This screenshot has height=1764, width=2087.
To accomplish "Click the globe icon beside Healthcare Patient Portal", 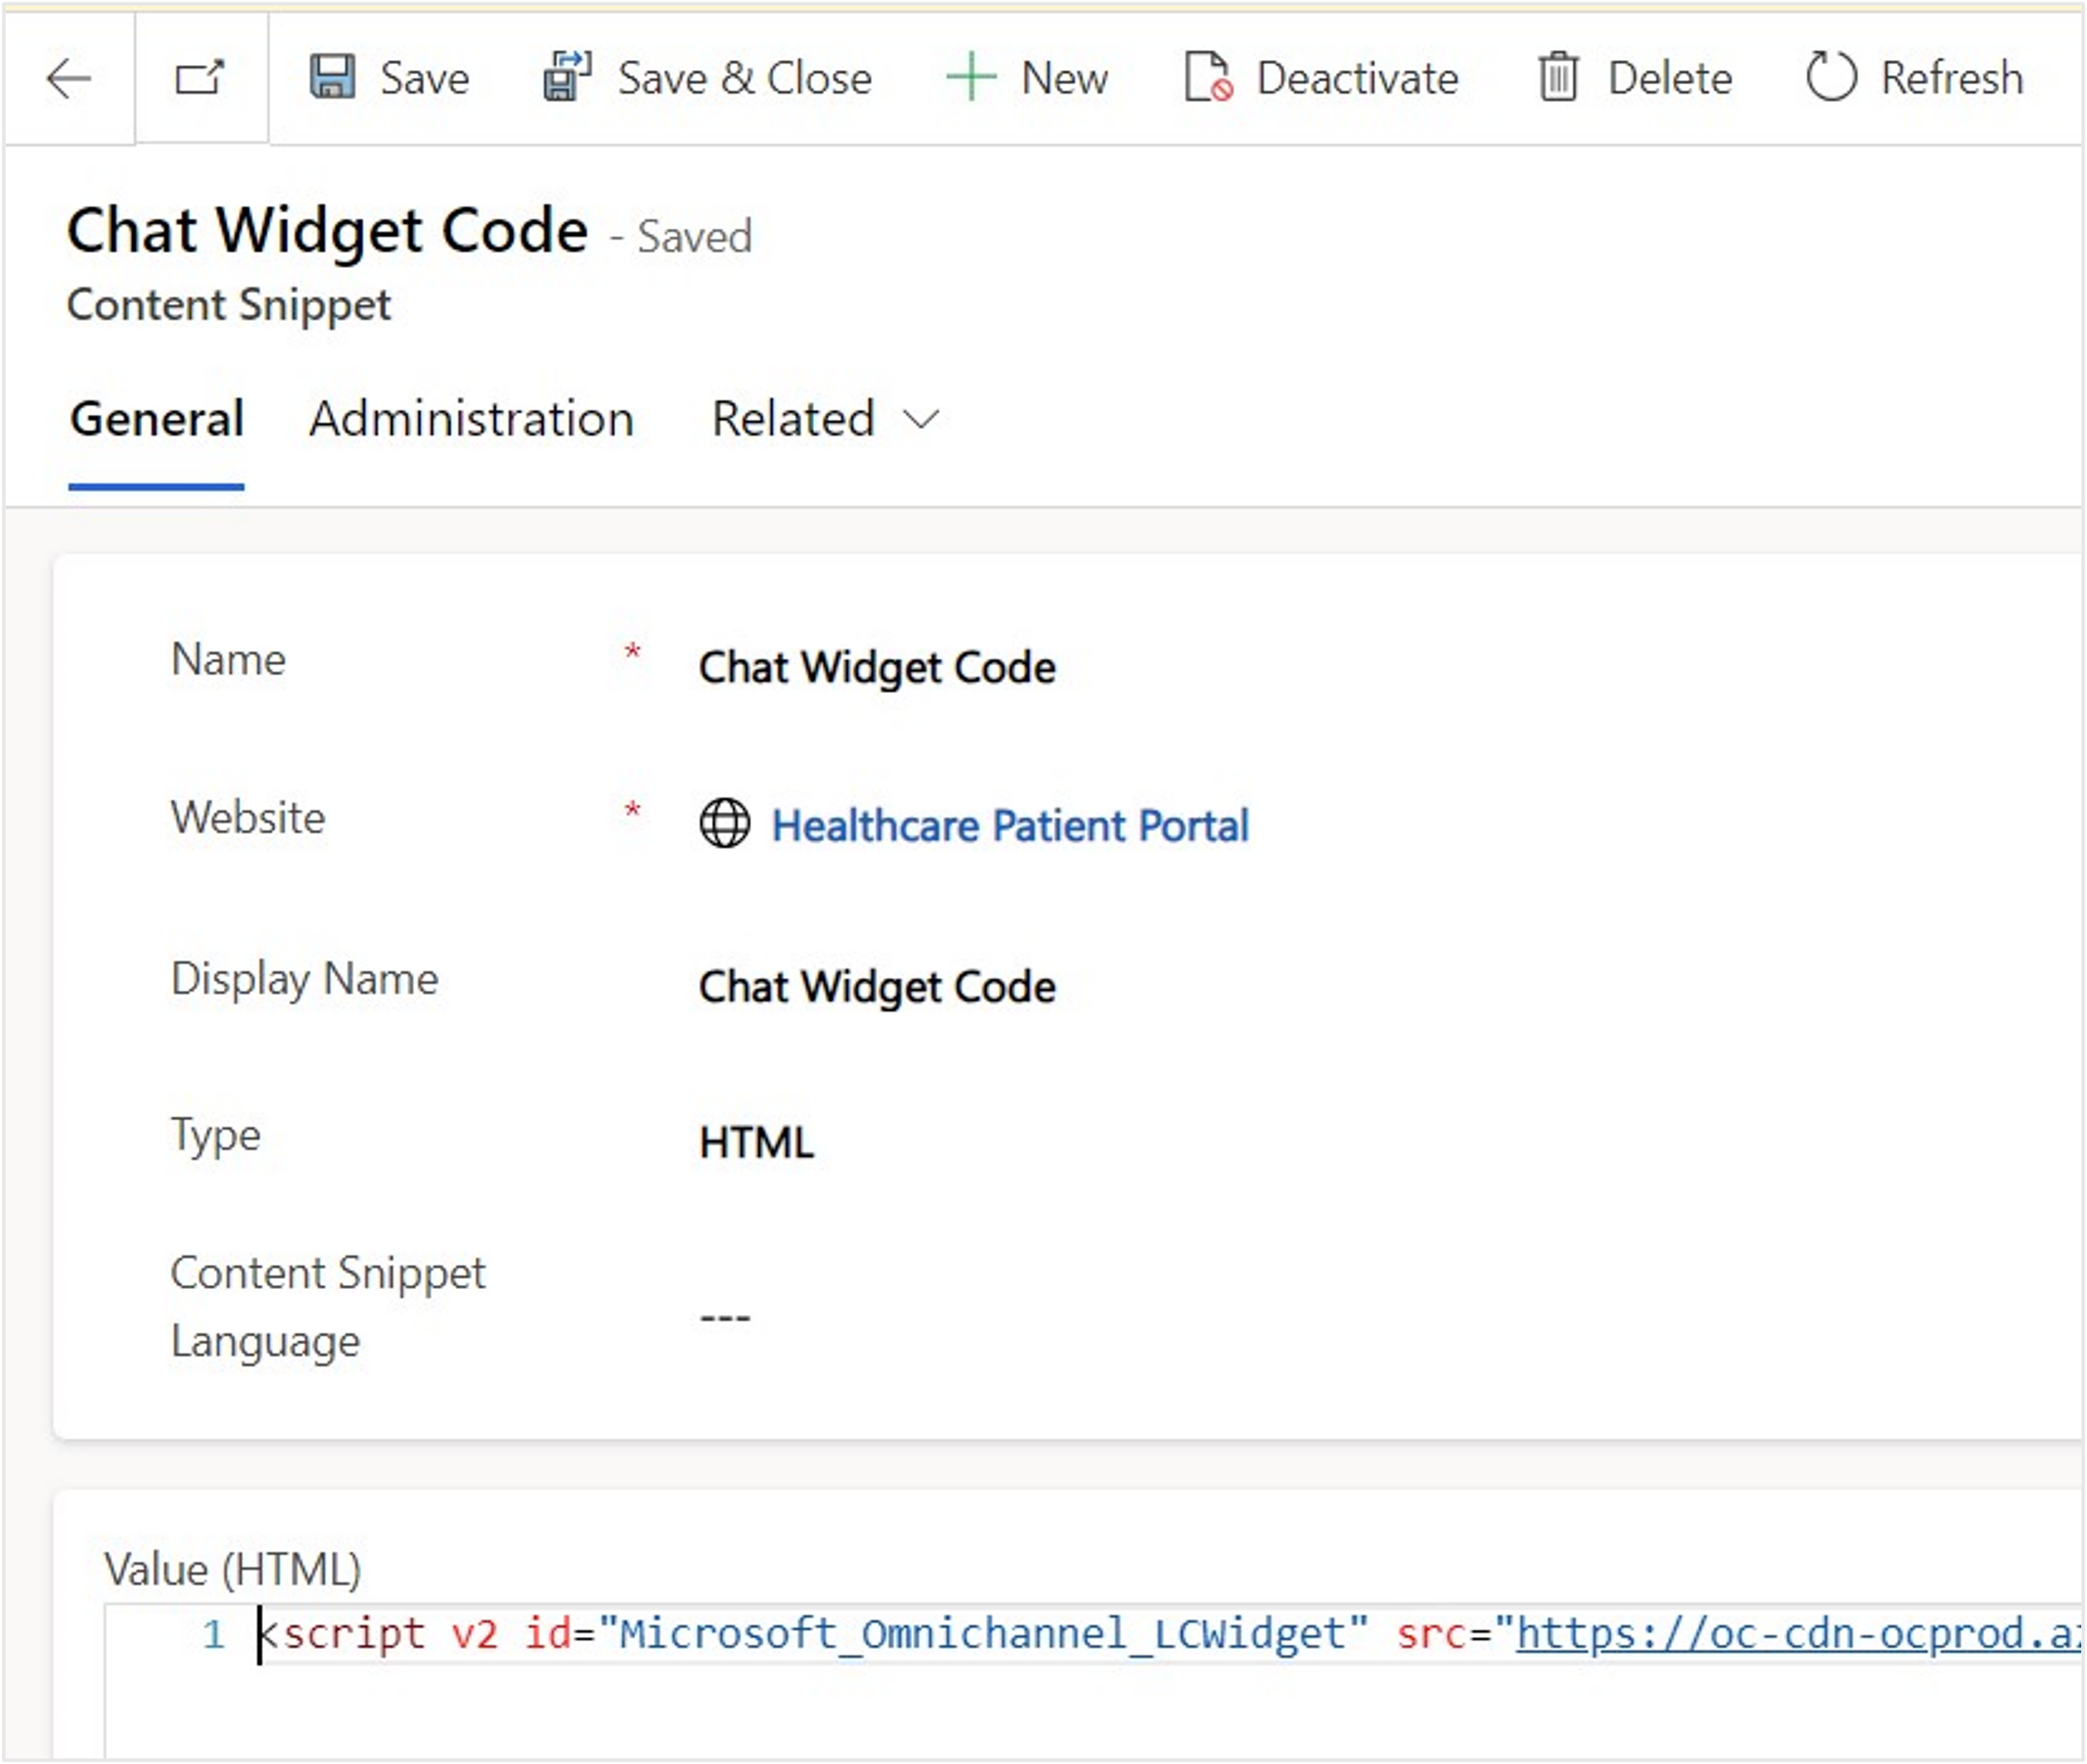I will (724, 824).
